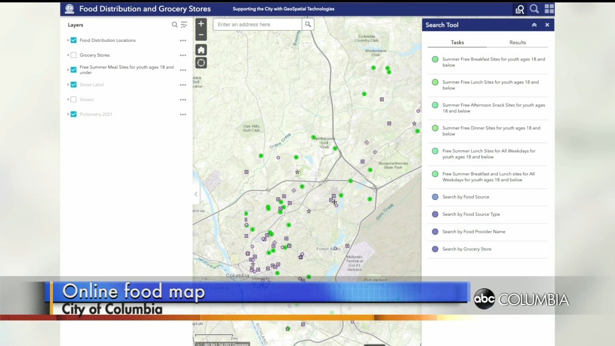
Task: Open the grid widget icon in header
Action: 549,9
